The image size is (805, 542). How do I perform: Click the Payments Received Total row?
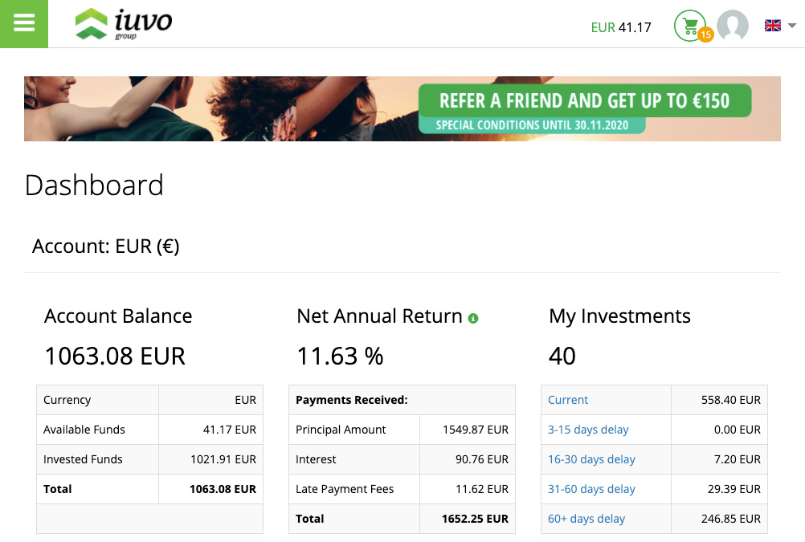coord(401,519)
